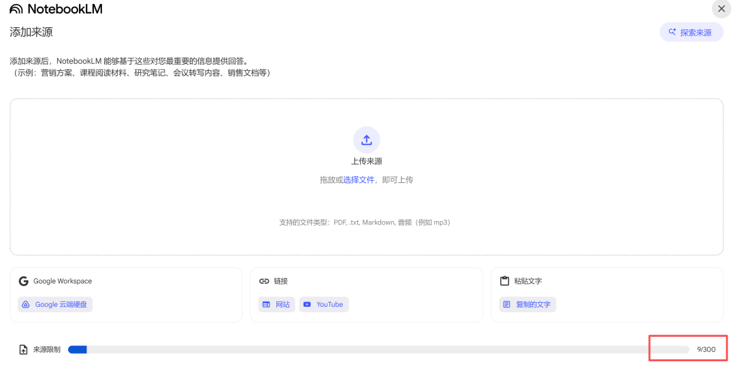Click the source limit progress bar
The height and width of the screenshot is (366, 735).
(x=378, y=350)
